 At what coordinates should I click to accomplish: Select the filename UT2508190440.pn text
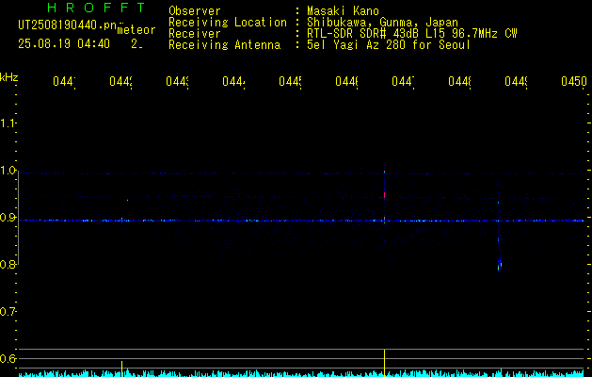(x=68, y=25)
